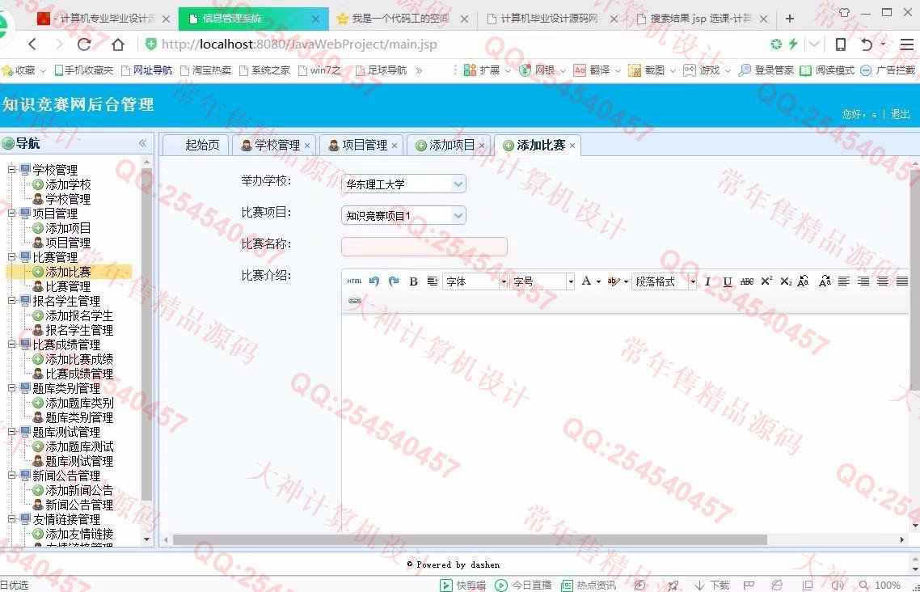Screen dimensions: 920x592
Task: Open the 截图 screenshot tool
Action: pyautogui.click(x=646, y=70)
